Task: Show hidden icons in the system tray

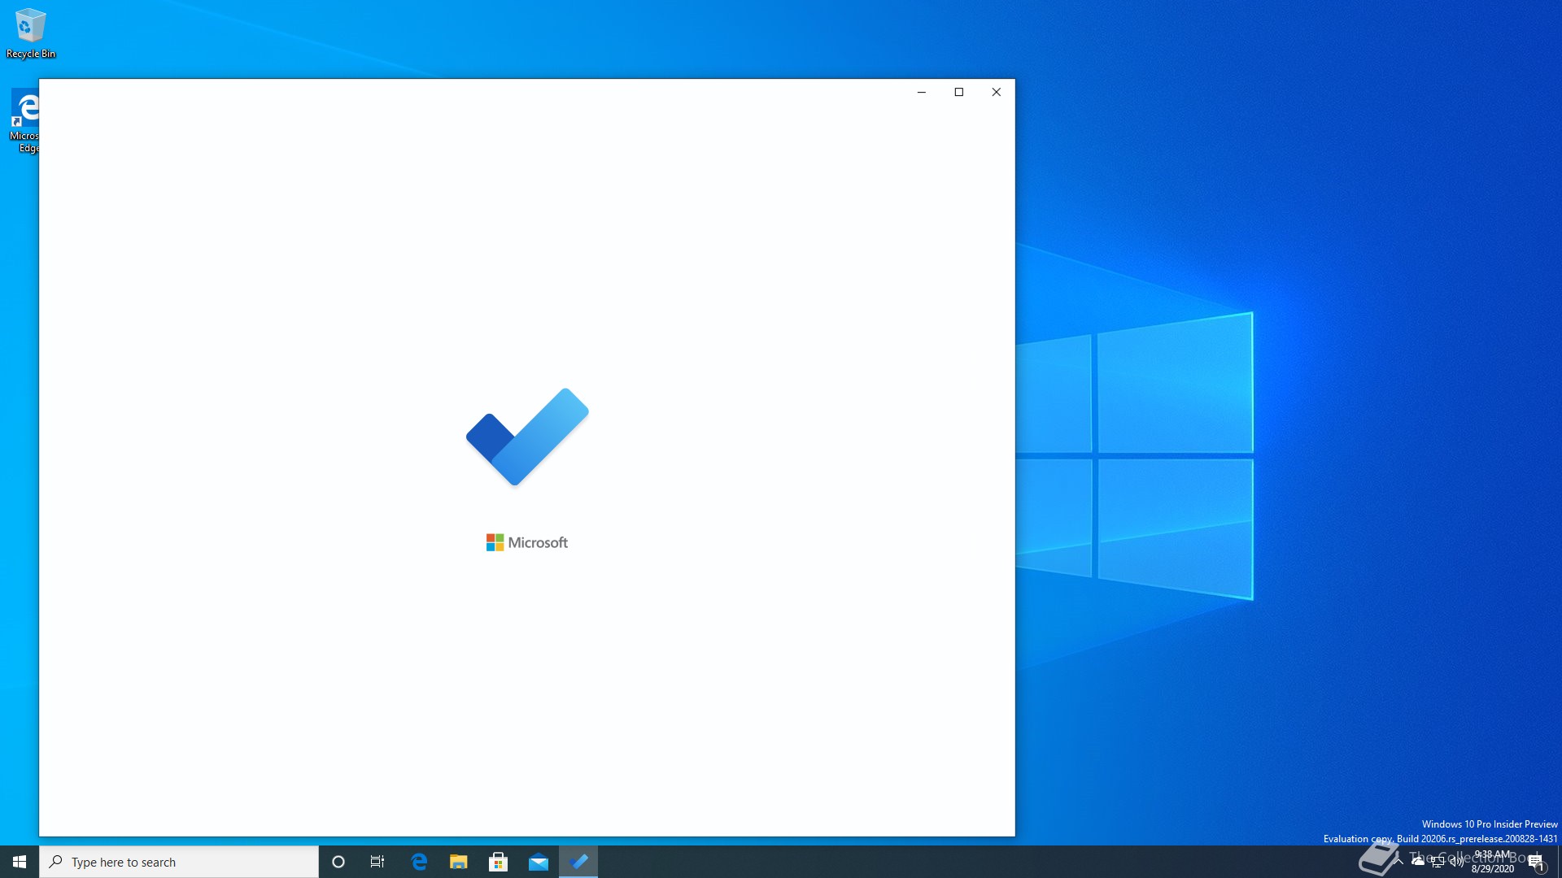Action: 1398,862
